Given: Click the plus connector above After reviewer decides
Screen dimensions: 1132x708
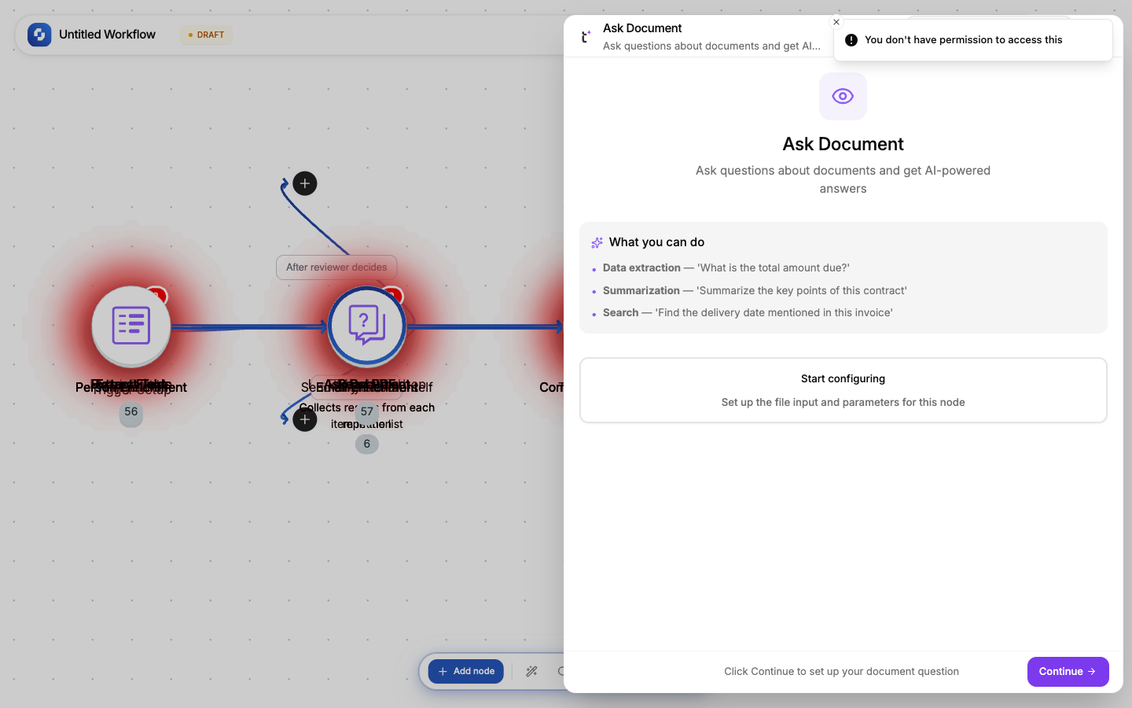Looking at the screenshot, I should coord(305,183).
